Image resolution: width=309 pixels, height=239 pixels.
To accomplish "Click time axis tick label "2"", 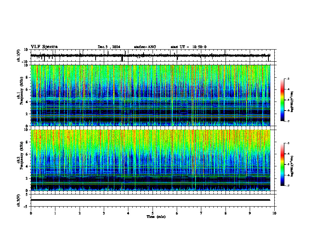I will (80, 213).
